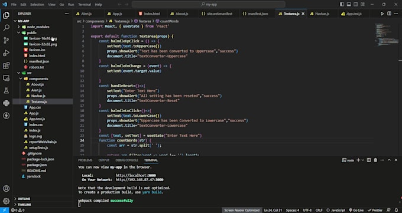Click the notifications bell in status bar
402x213 pixels.
(396, 210)
